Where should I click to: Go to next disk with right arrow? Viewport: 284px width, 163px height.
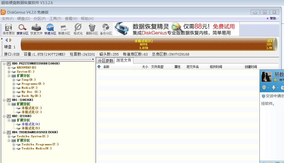[10, 40]
